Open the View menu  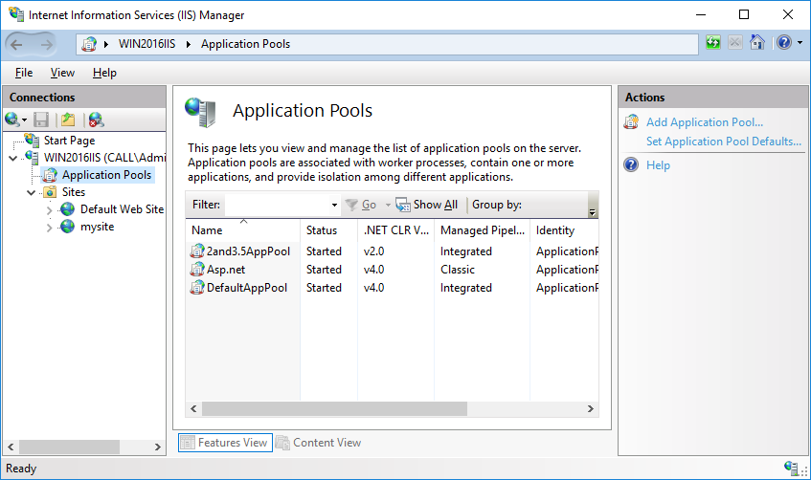coord(62,73)
